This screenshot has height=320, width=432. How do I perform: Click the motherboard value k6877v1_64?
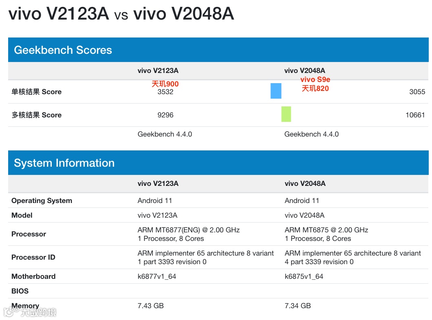pyautogui.click(x=157, y=276)
